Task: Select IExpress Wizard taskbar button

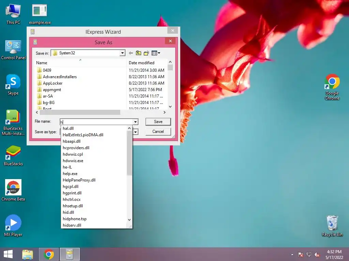Action: (x=70, y=254)
